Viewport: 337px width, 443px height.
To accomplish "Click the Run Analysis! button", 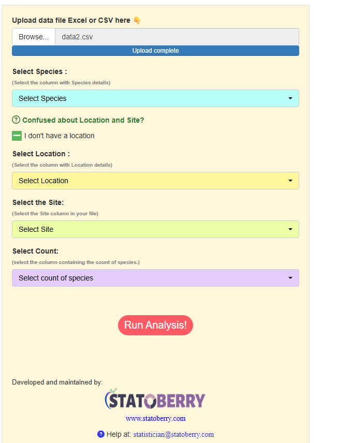I will point(155,325).
